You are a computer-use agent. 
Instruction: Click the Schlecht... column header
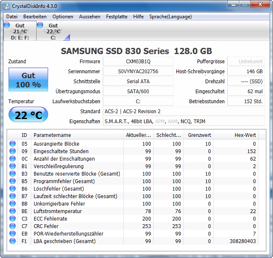[x=168, y=135]
